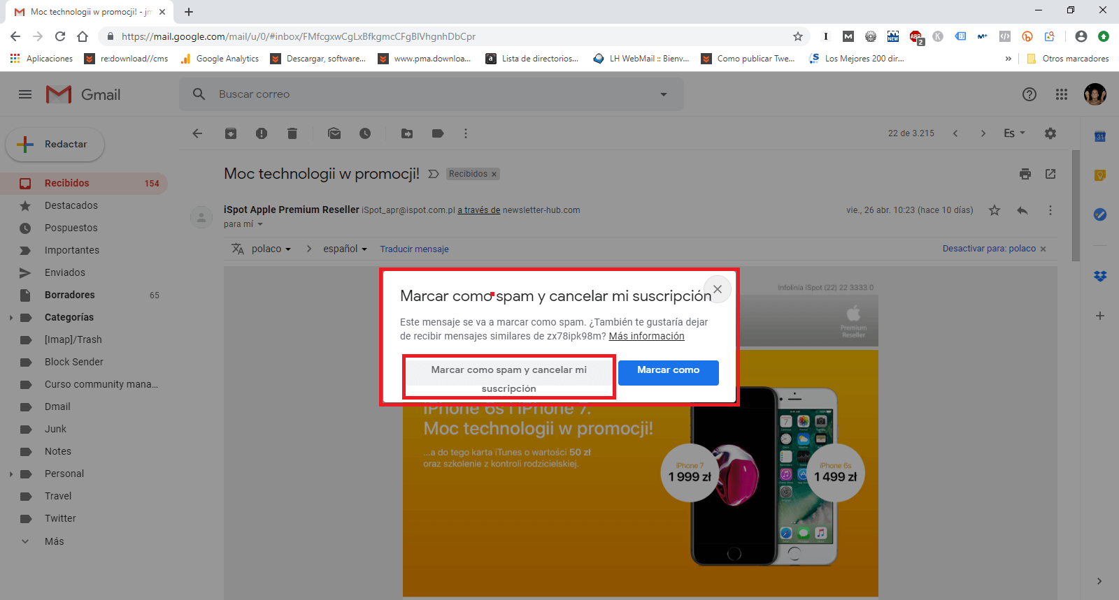This screenshot has width=1119, height=600.
Task: Open the Calendar side panel icon
Action: pos(1100,136)
